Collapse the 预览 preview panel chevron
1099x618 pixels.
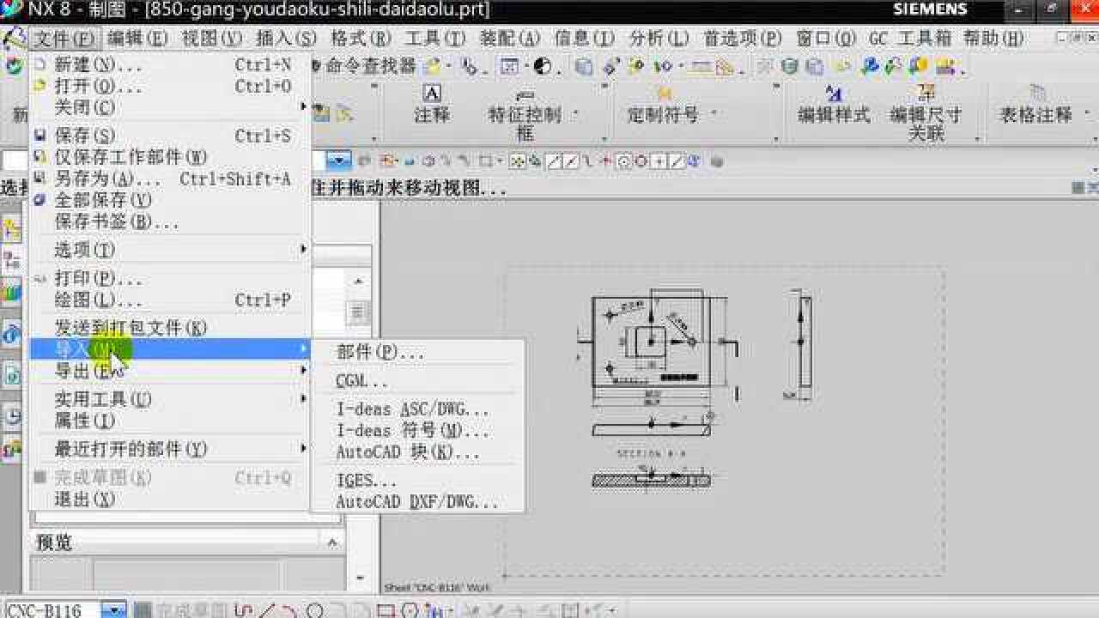332,542
